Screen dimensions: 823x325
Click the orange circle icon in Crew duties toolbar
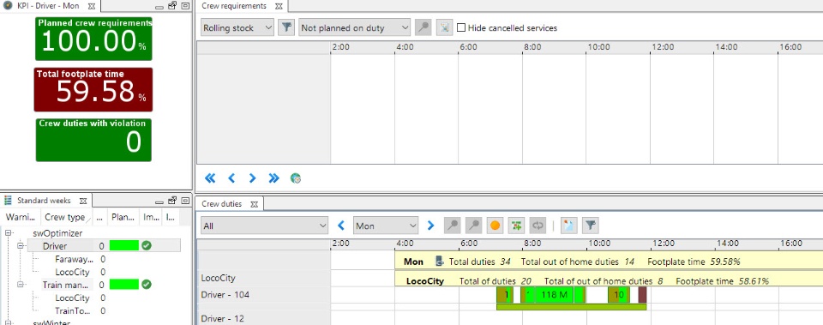(495, 226)
